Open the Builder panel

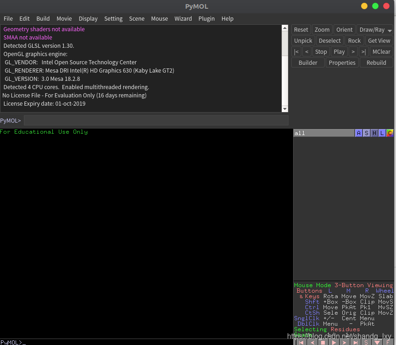point(308,62)
